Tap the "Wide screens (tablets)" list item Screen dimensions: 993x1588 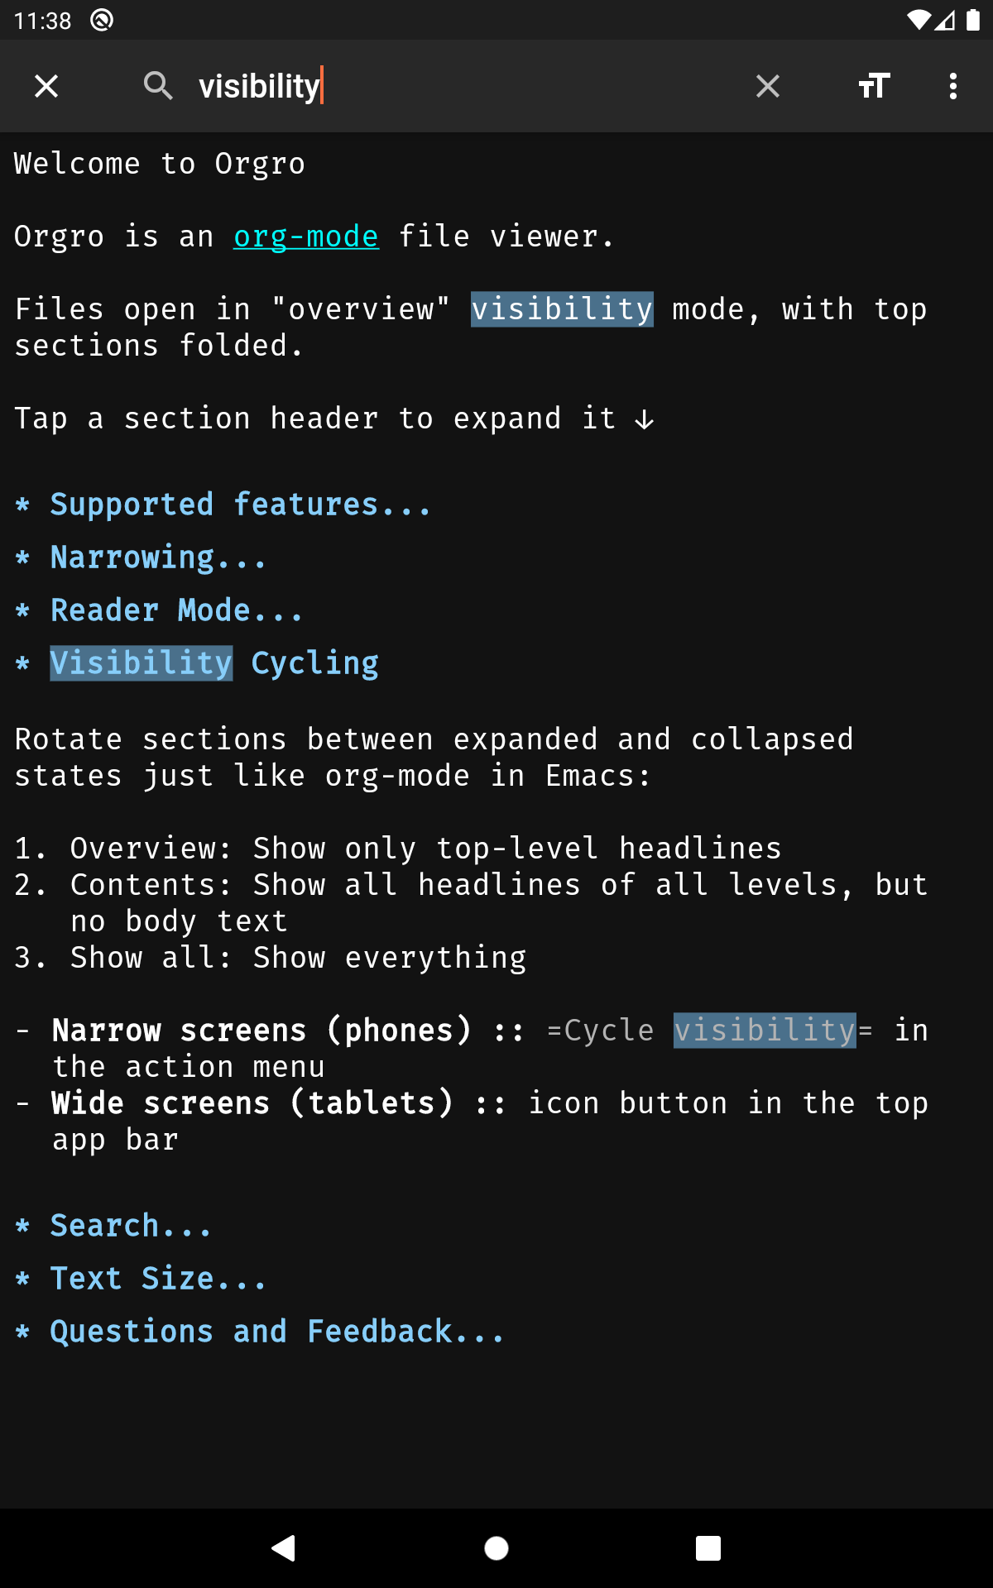pos(252,1103)
